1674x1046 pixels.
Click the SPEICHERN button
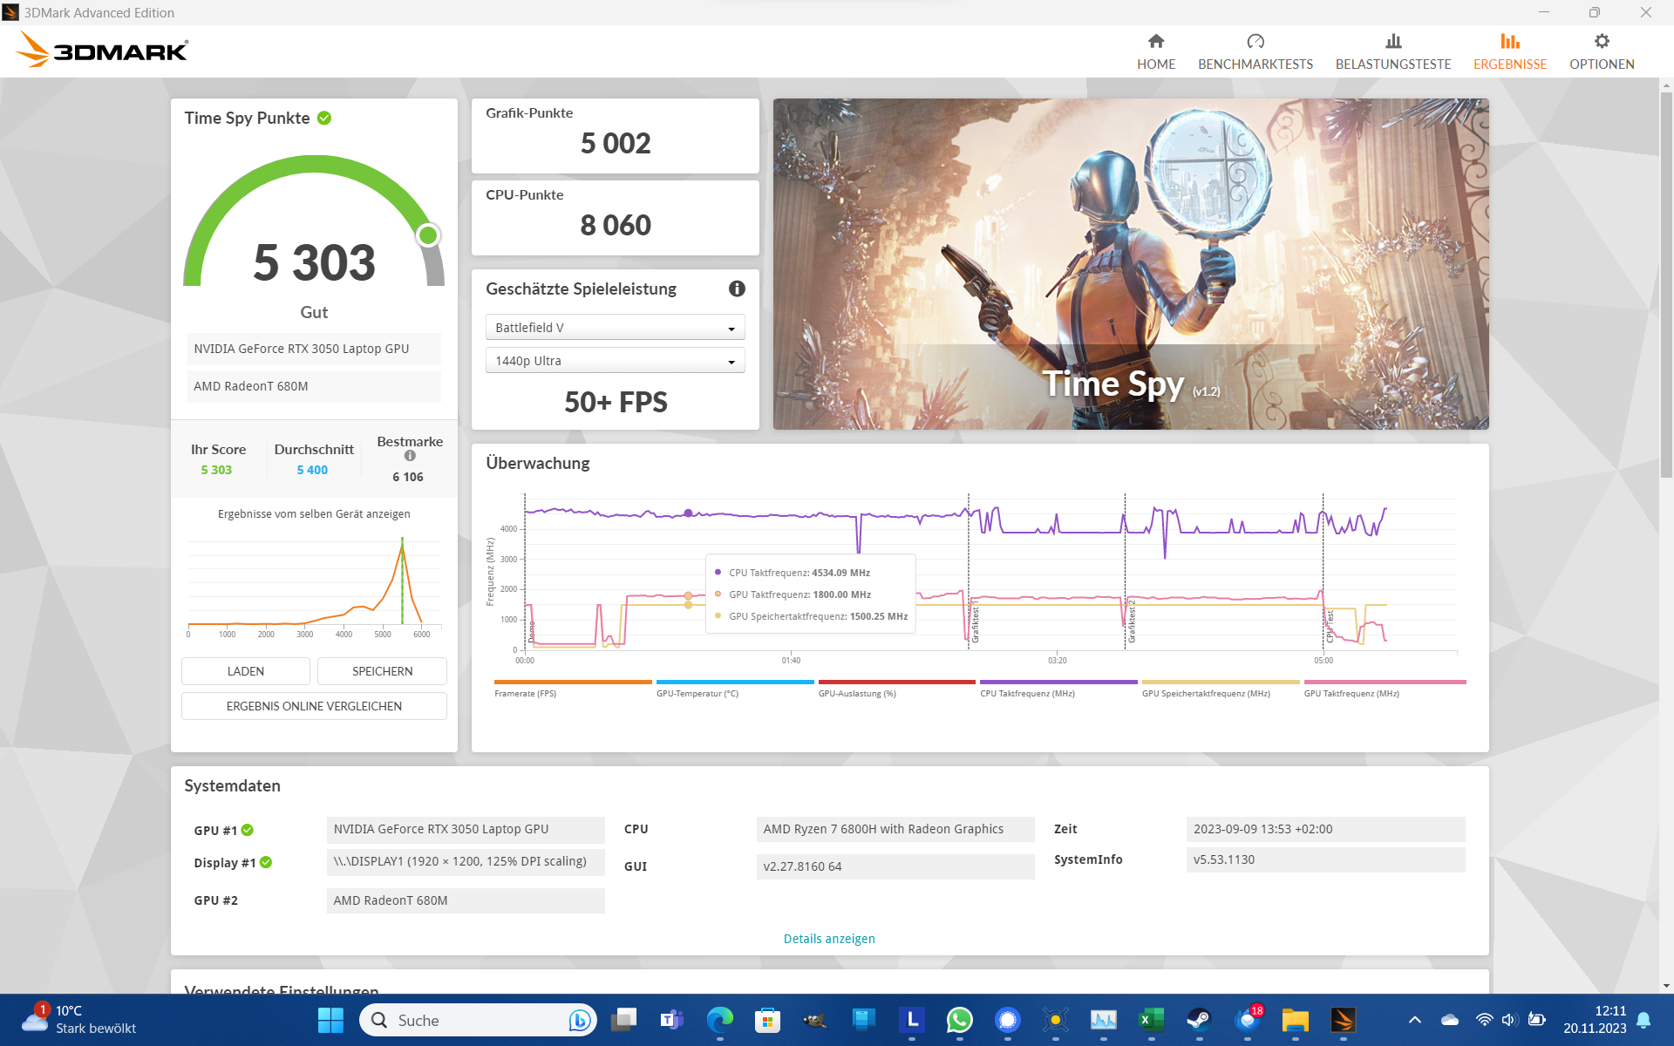[381, 670]
